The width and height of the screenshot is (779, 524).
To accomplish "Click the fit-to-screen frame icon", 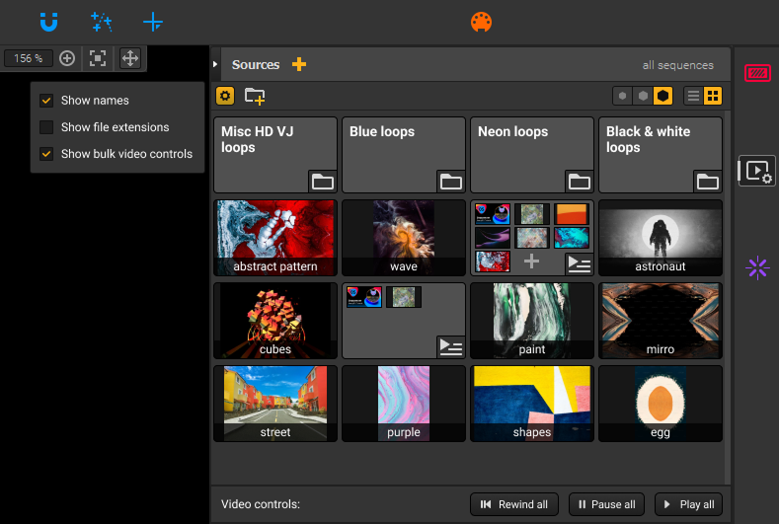I will point(98,58).
